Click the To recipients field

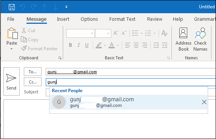pyautogui.click(x=131, y=72)
